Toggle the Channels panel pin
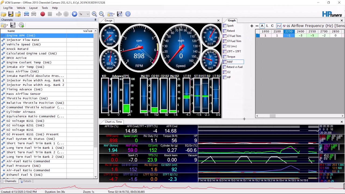The height and width of the screenshot is (194, 345). [x=95, y=20]
